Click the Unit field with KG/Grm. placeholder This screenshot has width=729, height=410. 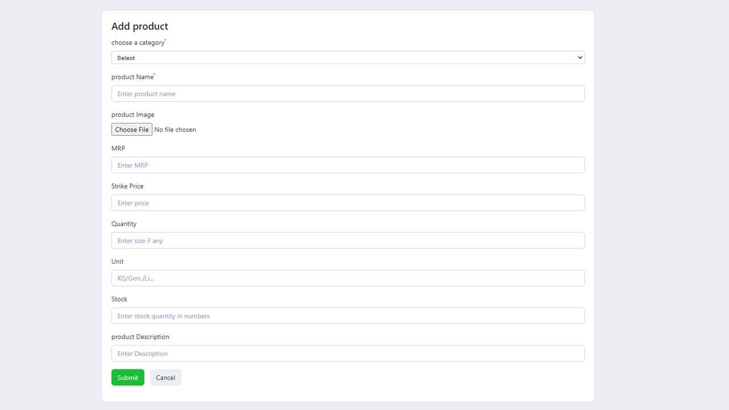[x=347, y=278]
